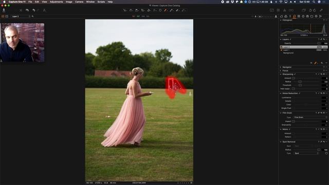Click the exposure warning triangle icon

coord(285,10)
